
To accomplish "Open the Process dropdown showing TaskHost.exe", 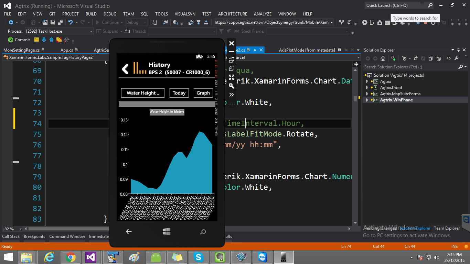I will tap(91, 31).
